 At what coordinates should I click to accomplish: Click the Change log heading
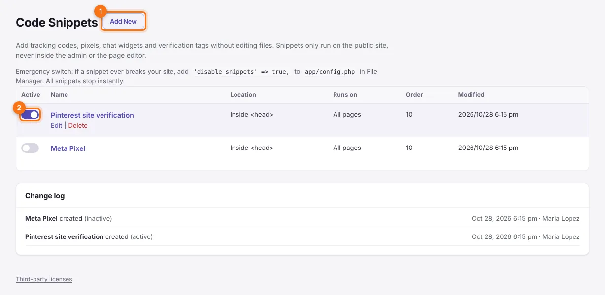point(45,196)
